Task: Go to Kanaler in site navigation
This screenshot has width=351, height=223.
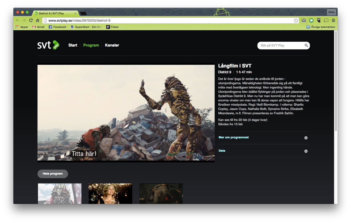Action: coord(112,45)
